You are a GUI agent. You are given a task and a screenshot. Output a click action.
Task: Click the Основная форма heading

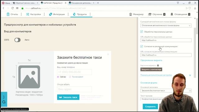click(149, 83)
